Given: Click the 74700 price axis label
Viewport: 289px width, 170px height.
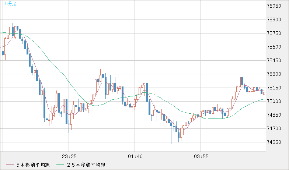Looking at the screenshot, I should pos(274,129).
